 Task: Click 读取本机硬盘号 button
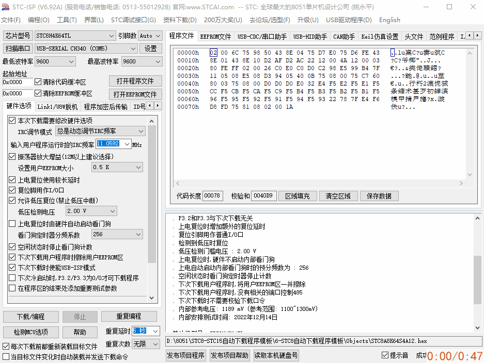point(276,355)
